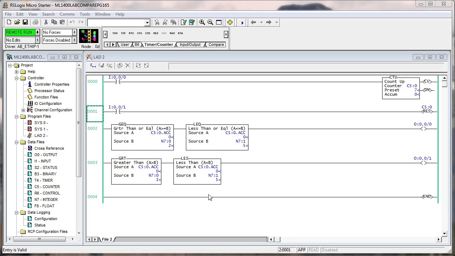Image resolution: width=455 pixels, height=256 pixels.
Task: Collapse the Controller folder
Action: (x=17, y=78)
